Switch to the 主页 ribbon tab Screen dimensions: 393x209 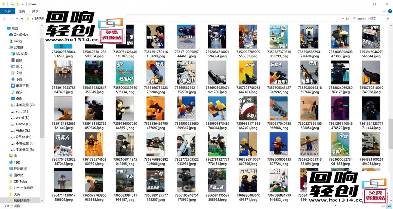22,11
